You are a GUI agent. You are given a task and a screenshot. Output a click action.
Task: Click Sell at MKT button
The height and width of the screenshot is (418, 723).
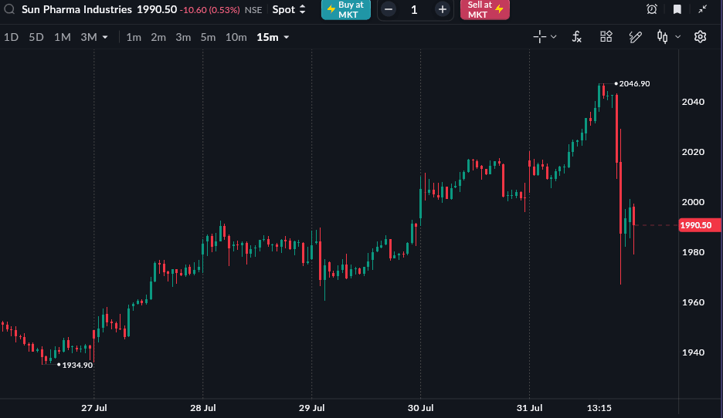coord(484,10)
